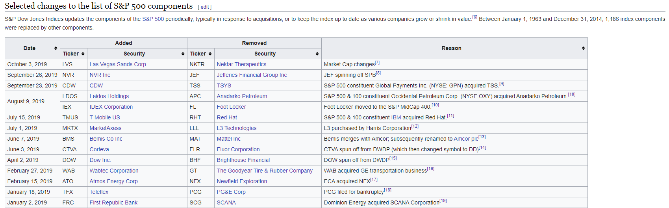Edit the Selected changes section

coord(205,7)
